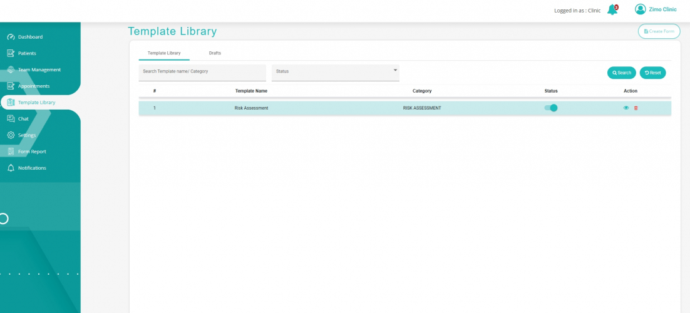690x313 pixels.
Task: Click the Chat bubbles icon
Action: coord(11,119)
